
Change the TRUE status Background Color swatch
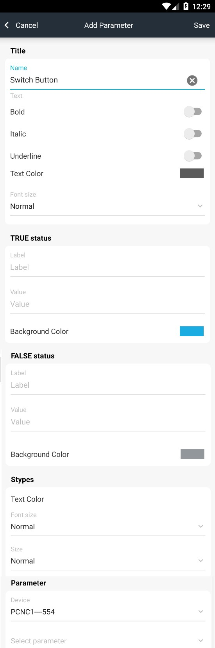click(192, 331)
